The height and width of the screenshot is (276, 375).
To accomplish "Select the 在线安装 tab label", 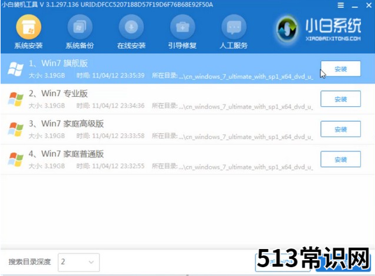I will pyautogui.click(x=131, y=46).
